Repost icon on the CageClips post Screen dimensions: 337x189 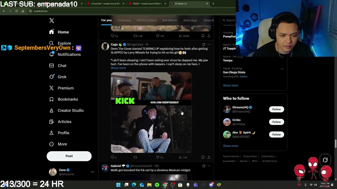click(x=135, y=157)
